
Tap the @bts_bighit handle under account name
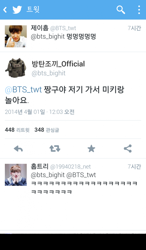pyautogui.click(x=48, y=73)
